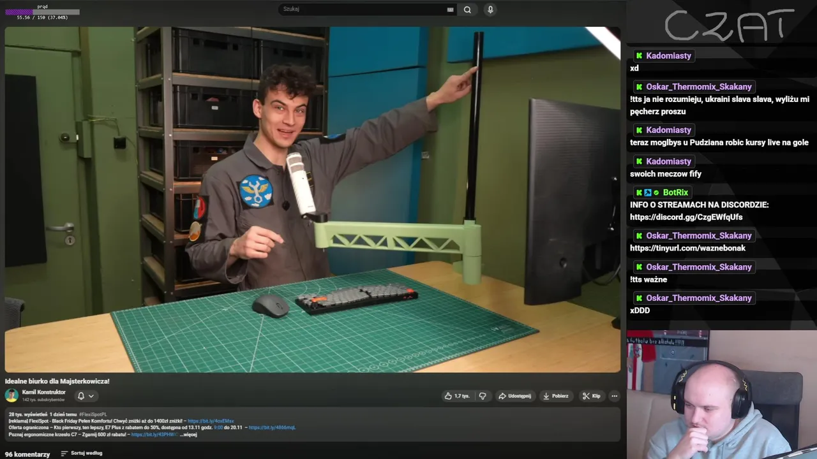Create a clip with Klip button
This screenshot has width=817, height=459.
click(x=591, y=396)
